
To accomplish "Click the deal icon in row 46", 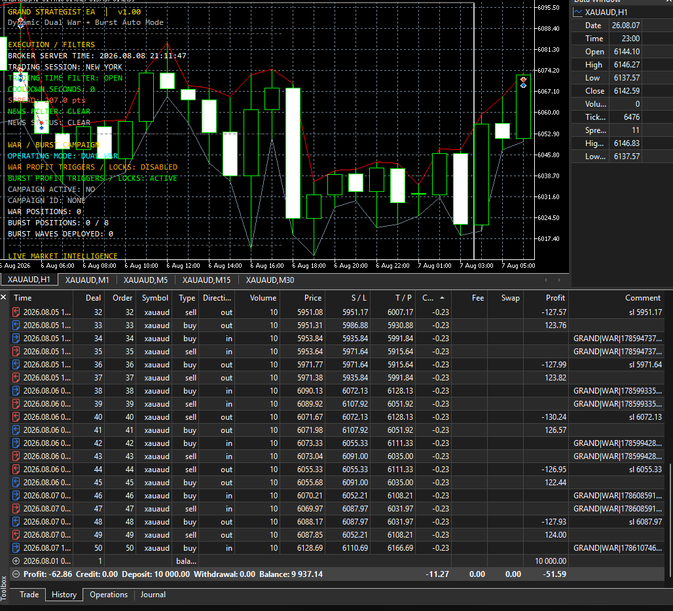I will point(16,496).
